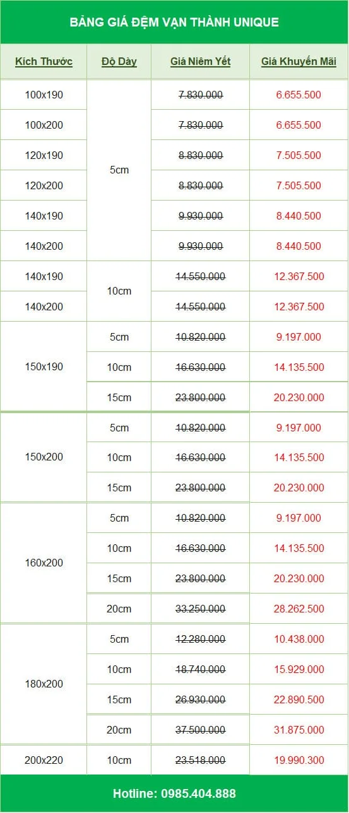Click the Độ Dày column header
Viewport: 349px width, 813px height.
[119, 62]
